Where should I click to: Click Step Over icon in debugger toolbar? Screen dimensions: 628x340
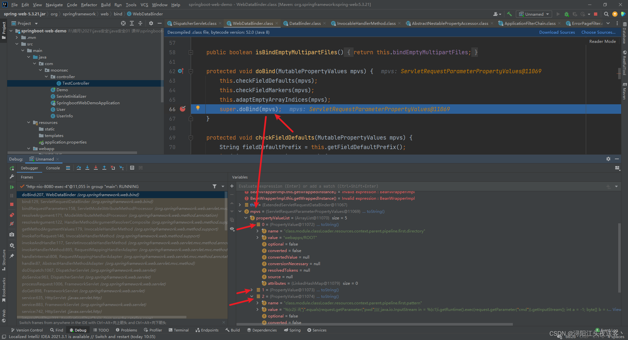79,168
